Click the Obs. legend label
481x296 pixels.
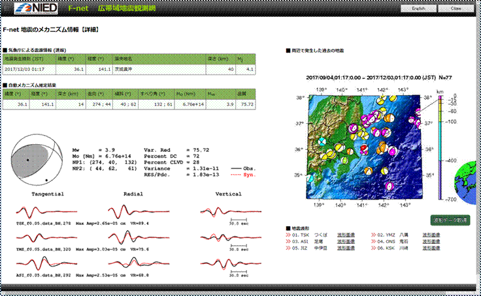click(x=250, y=169)
